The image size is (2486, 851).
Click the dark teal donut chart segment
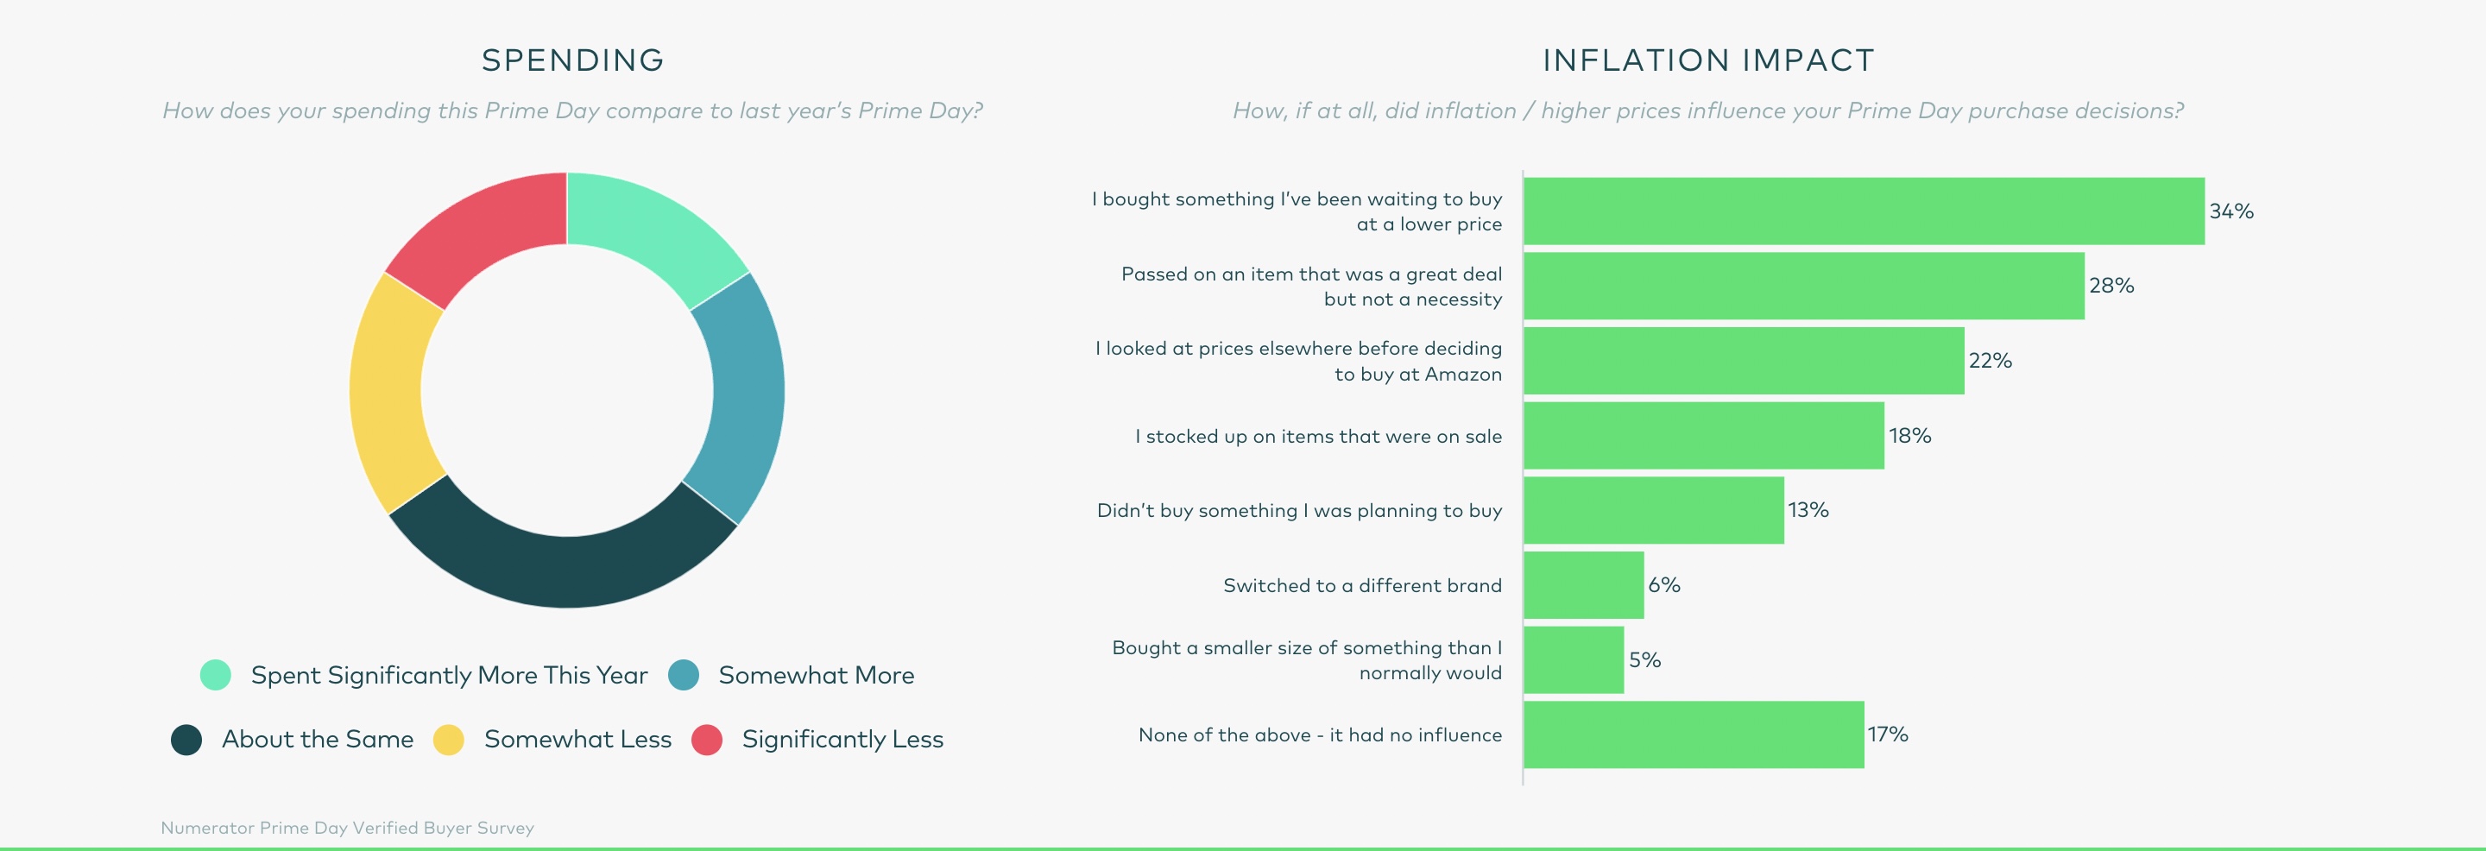(x=565, y=570)
